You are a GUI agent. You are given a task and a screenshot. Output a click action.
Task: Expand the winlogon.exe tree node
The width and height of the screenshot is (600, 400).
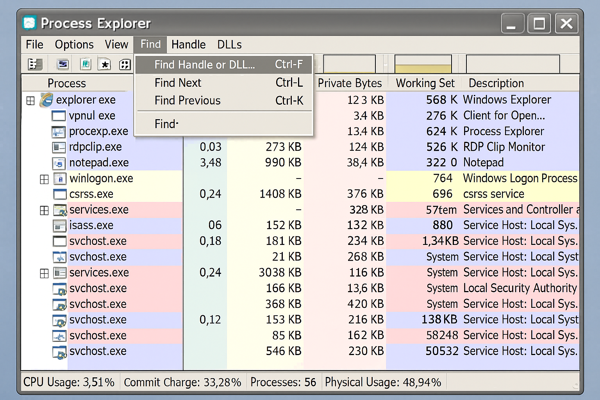coord(44,179)
